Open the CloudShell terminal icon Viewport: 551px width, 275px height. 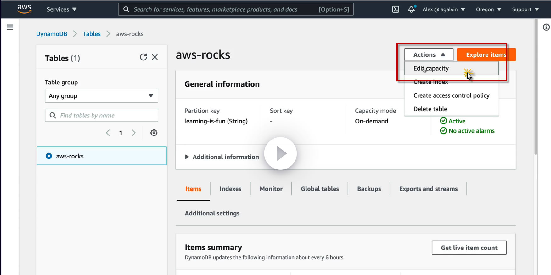[x=396, y=9]
